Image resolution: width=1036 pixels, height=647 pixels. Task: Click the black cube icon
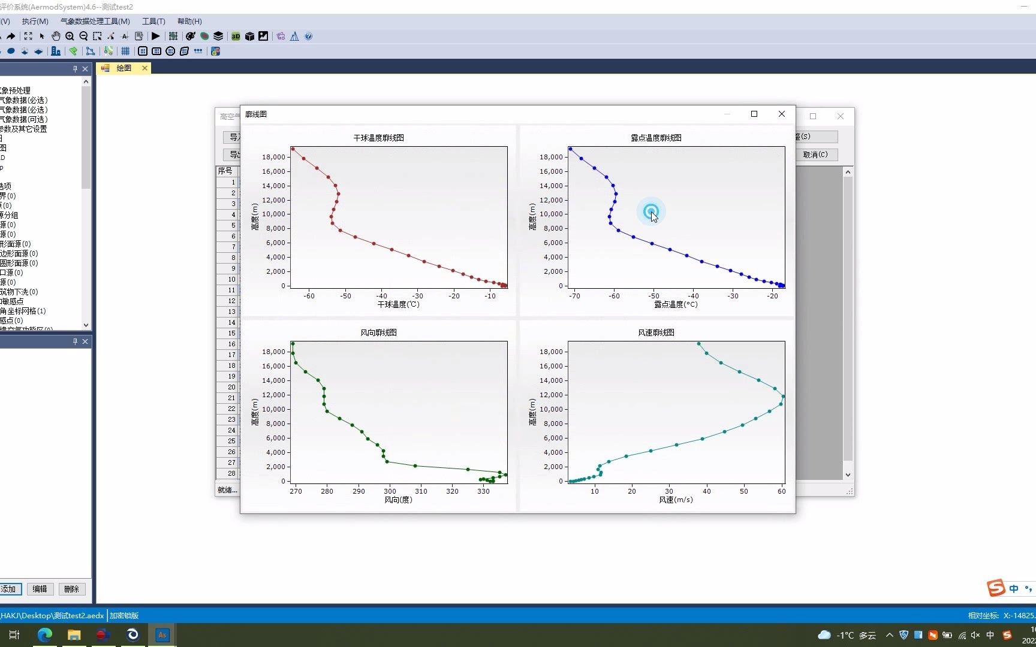click(249, 37)
